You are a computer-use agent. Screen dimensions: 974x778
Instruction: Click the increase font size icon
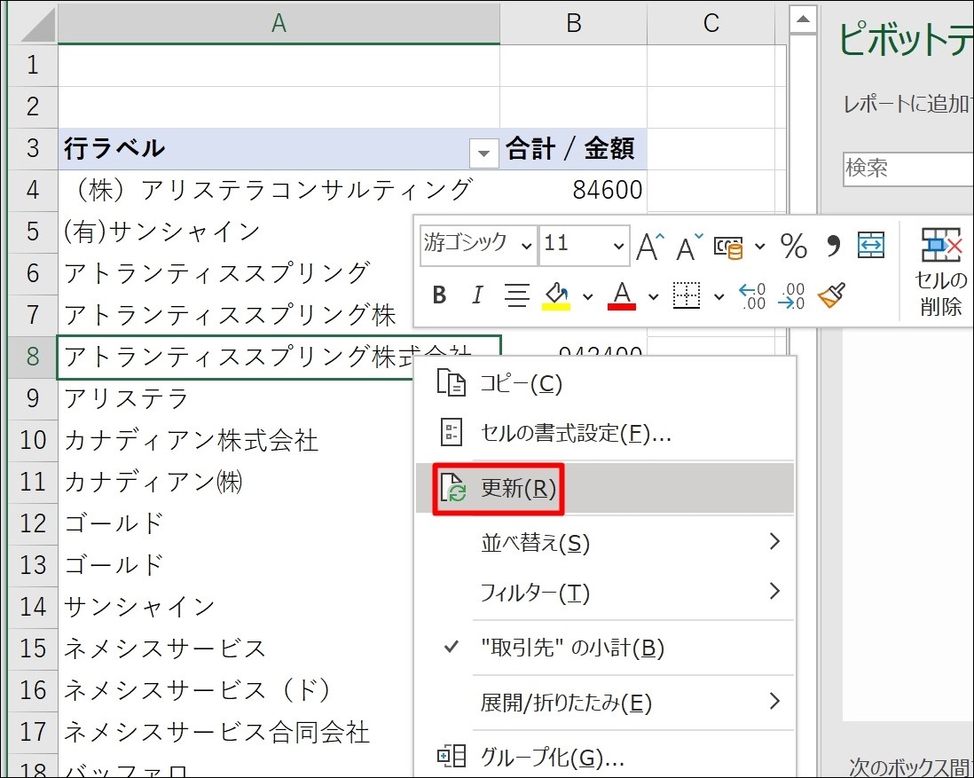point(650,247)
